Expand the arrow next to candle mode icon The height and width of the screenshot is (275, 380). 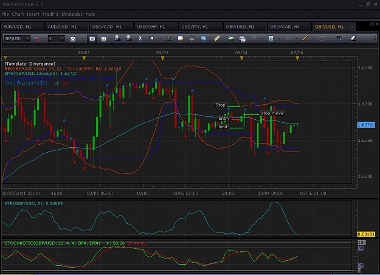click(44, 38)
